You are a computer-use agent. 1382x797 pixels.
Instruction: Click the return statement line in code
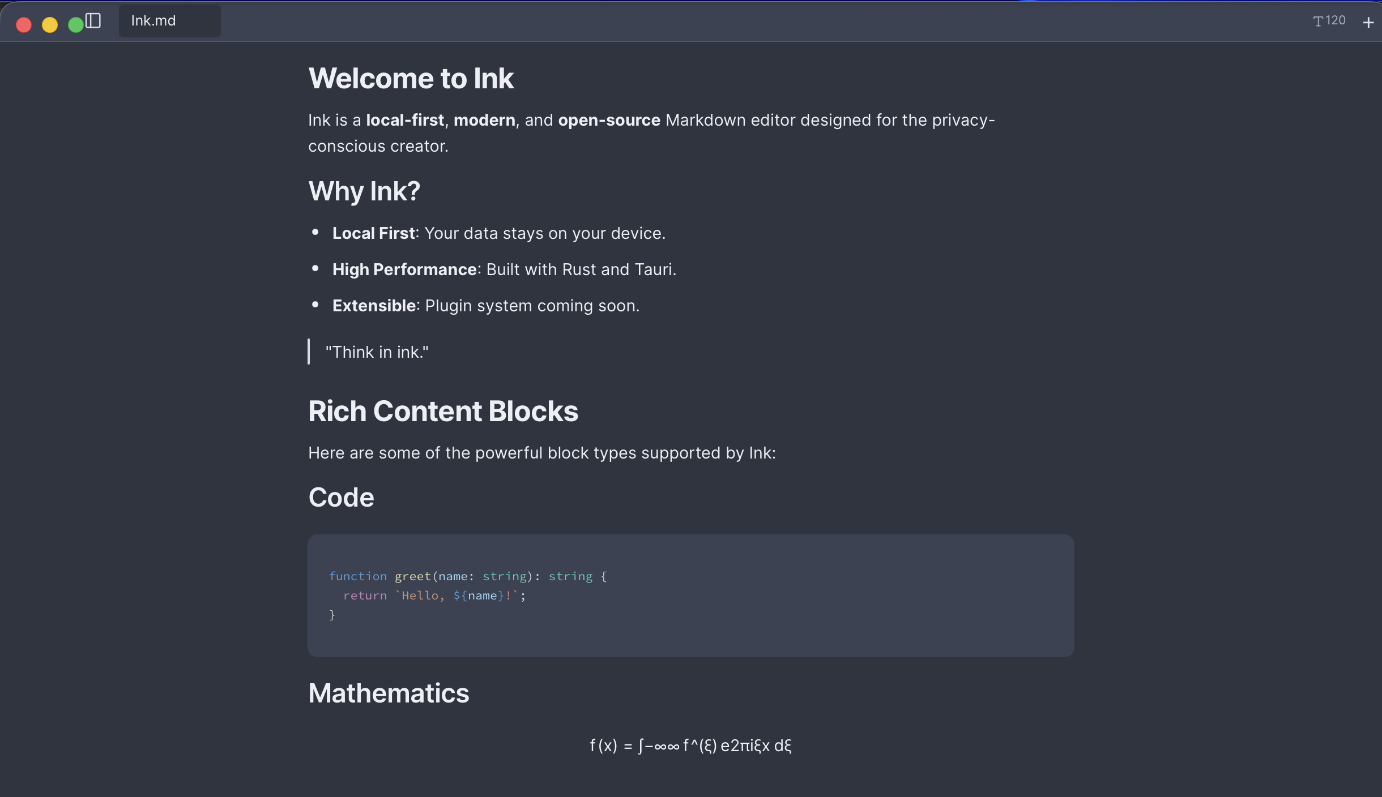(434, 595)
